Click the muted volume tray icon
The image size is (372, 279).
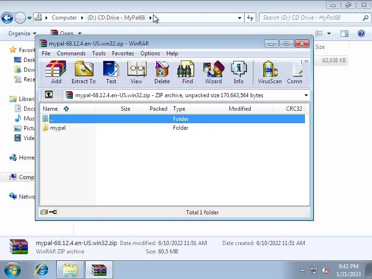[325, 270]
